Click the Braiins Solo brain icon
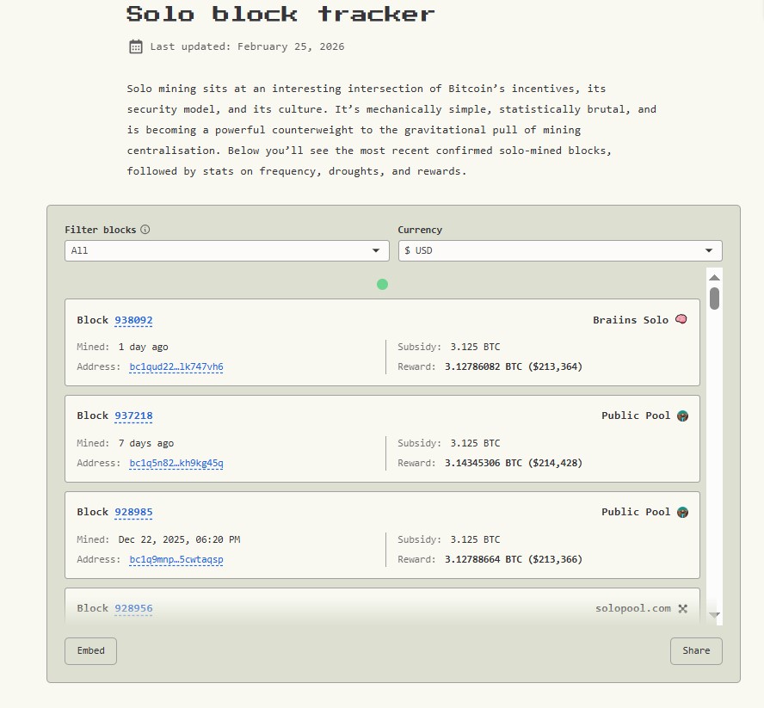The image size is (764, 708). (681, 320)
